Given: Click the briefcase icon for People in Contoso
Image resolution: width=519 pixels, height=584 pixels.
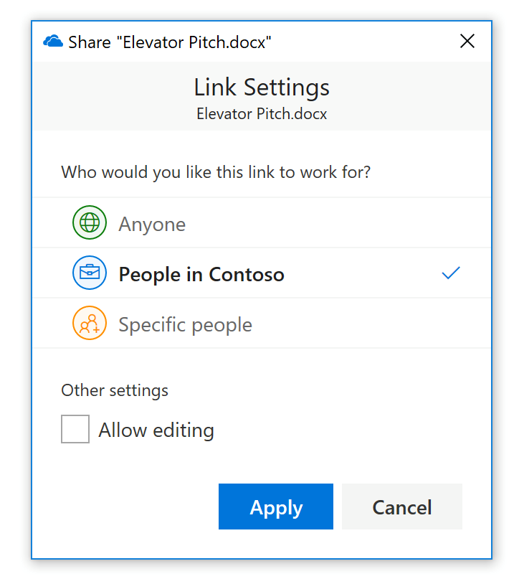Looking at the screenshot, I should pos(90,273).
